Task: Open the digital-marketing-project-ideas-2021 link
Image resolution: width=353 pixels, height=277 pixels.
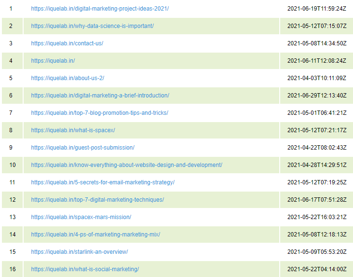Action: click(100, 9)
